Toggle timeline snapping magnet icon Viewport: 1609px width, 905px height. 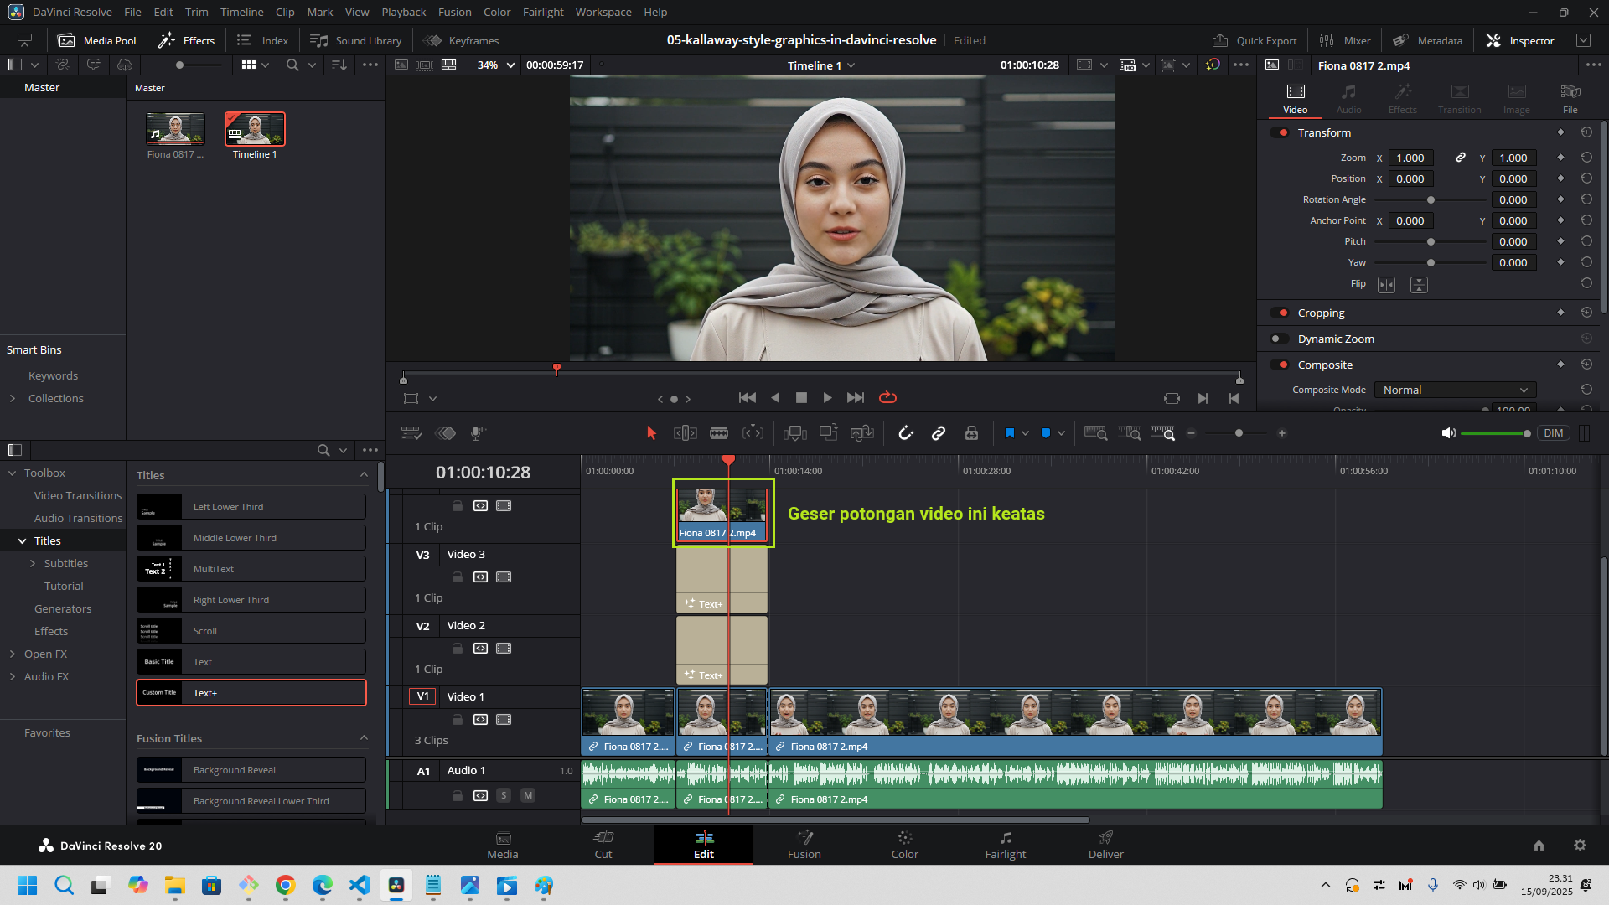click(x=906, y=433)
